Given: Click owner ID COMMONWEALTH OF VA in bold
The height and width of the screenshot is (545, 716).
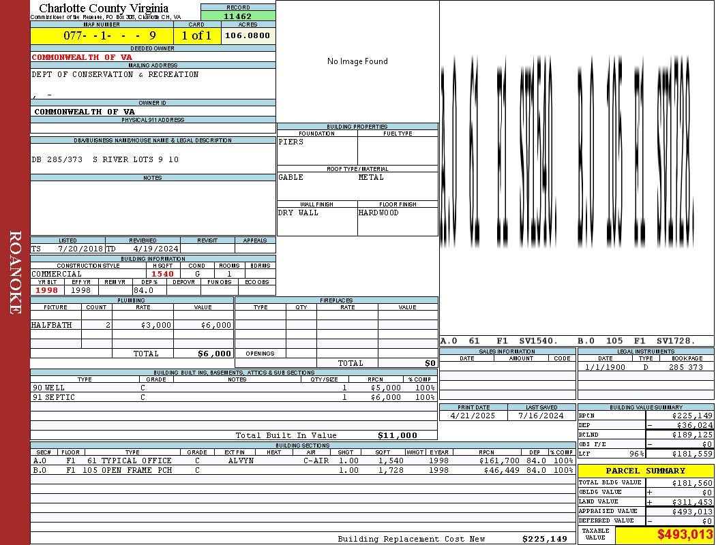Looking at the screenshot, I should coord(85,112).
